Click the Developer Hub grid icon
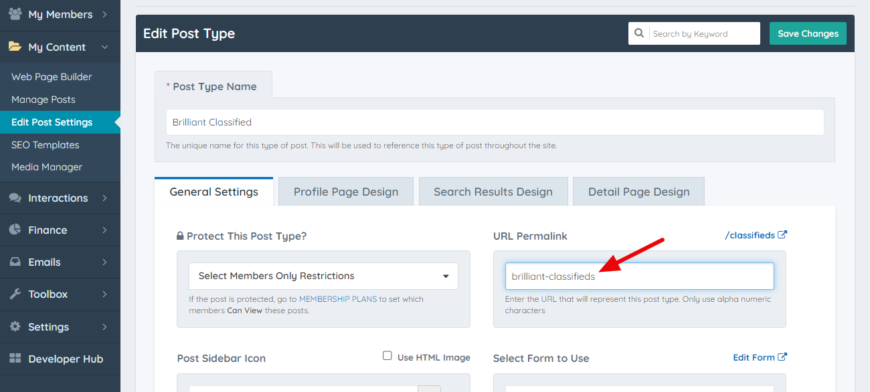The width and height of the screenshot is (870, 392). coord(15,359)
